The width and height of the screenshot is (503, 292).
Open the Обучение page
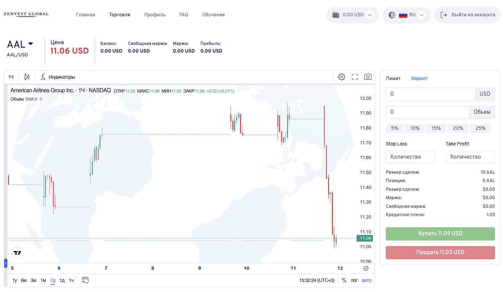214,15
